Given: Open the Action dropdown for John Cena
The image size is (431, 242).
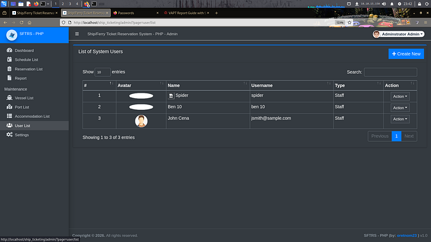Looking at the screenshot, I should click(400, 119).
